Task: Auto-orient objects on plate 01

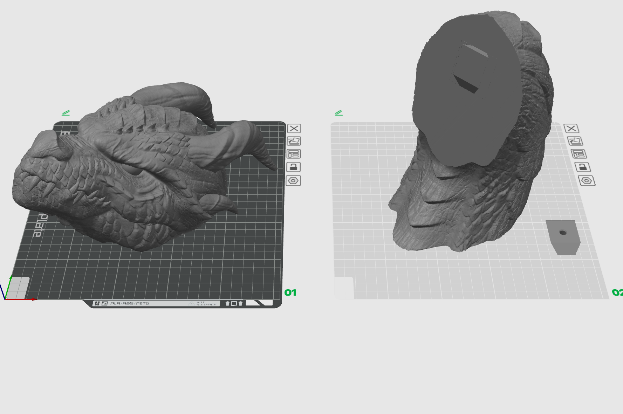Action: coord(294,141)
